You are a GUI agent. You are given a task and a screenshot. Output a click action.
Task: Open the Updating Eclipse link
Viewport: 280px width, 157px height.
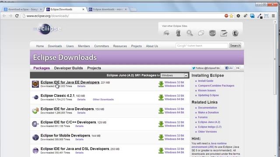[x=208, y=95]
